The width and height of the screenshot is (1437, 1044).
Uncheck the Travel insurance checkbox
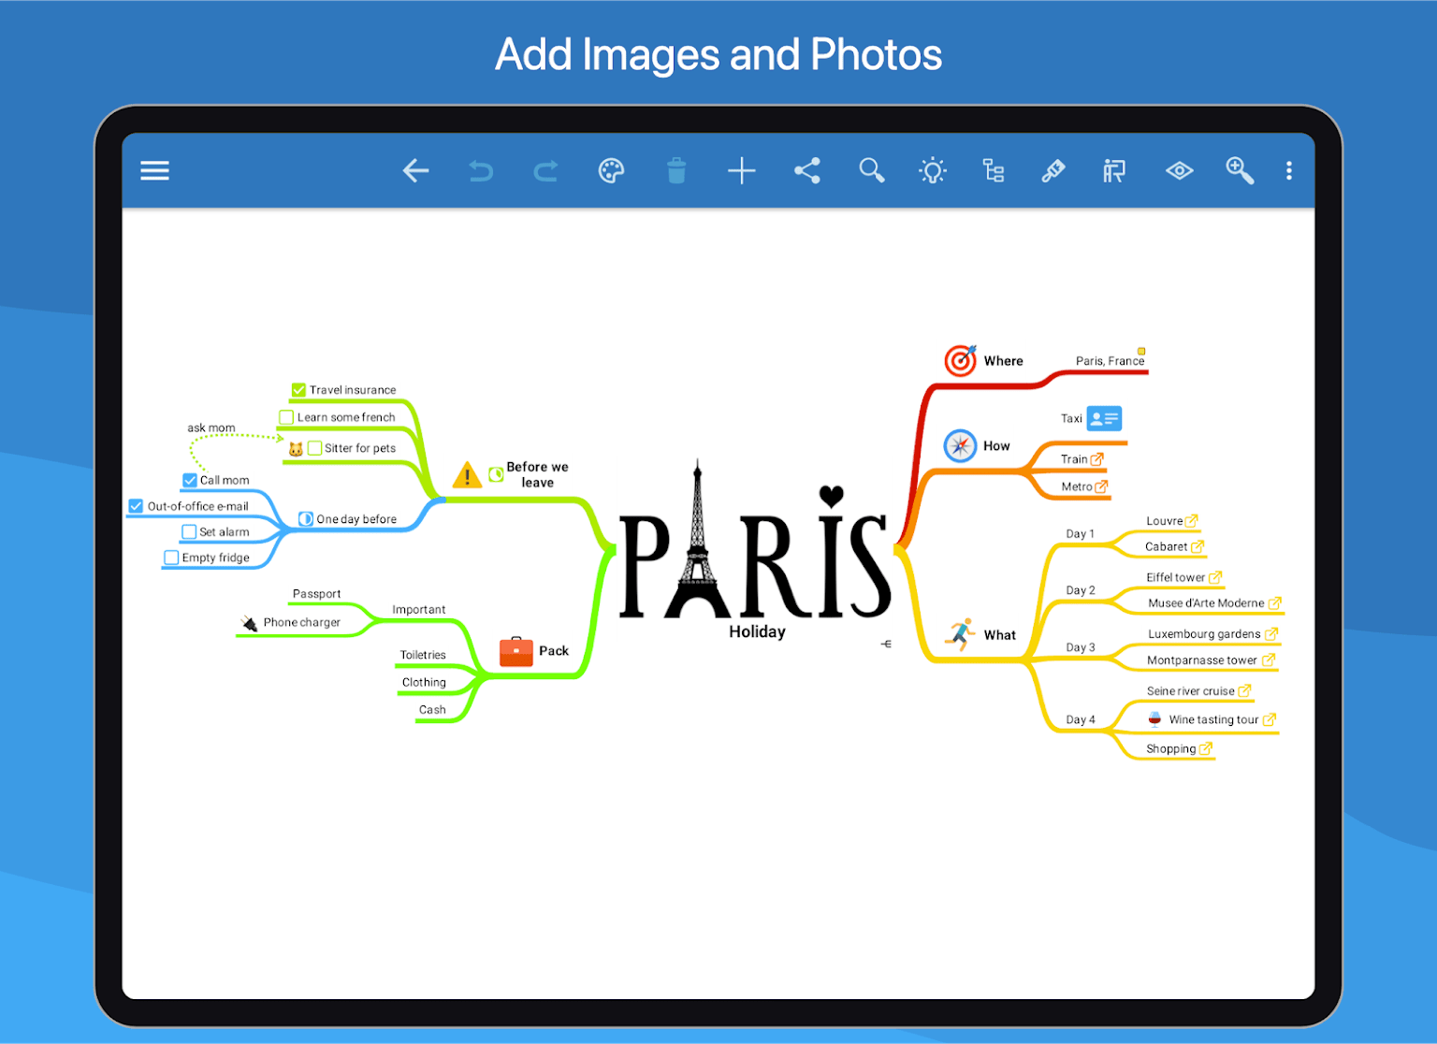pos(298,390)
